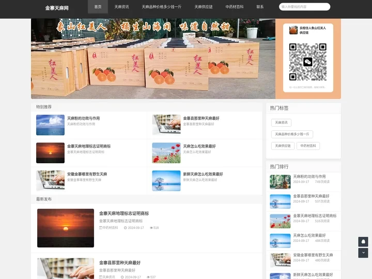Open ranking item 天麻怎么吃效果最好

pyautogui.click(x=309, y=236)
